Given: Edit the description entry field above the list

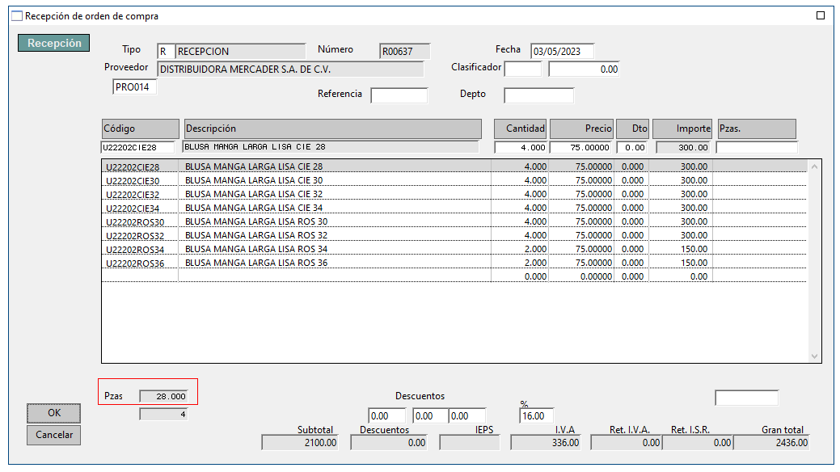Looking at the screenshot, I should coord(330,147).
